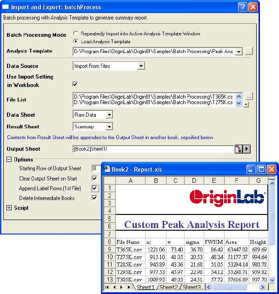Click cell T275K.csv in Book2
The image size is (279, 294).
point(130,257)
